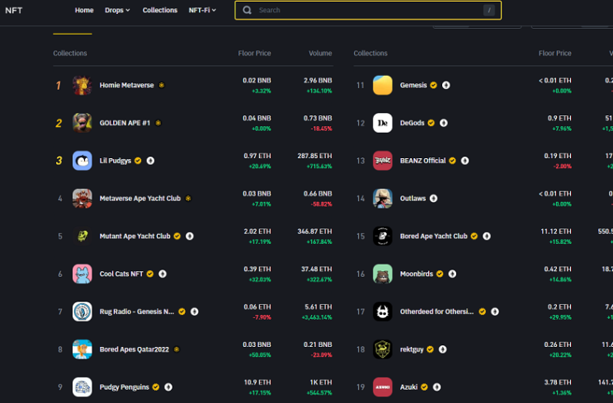This screenshot has height=403, width=613.
Task: Click the search magnifier icon
Action: 247,10
